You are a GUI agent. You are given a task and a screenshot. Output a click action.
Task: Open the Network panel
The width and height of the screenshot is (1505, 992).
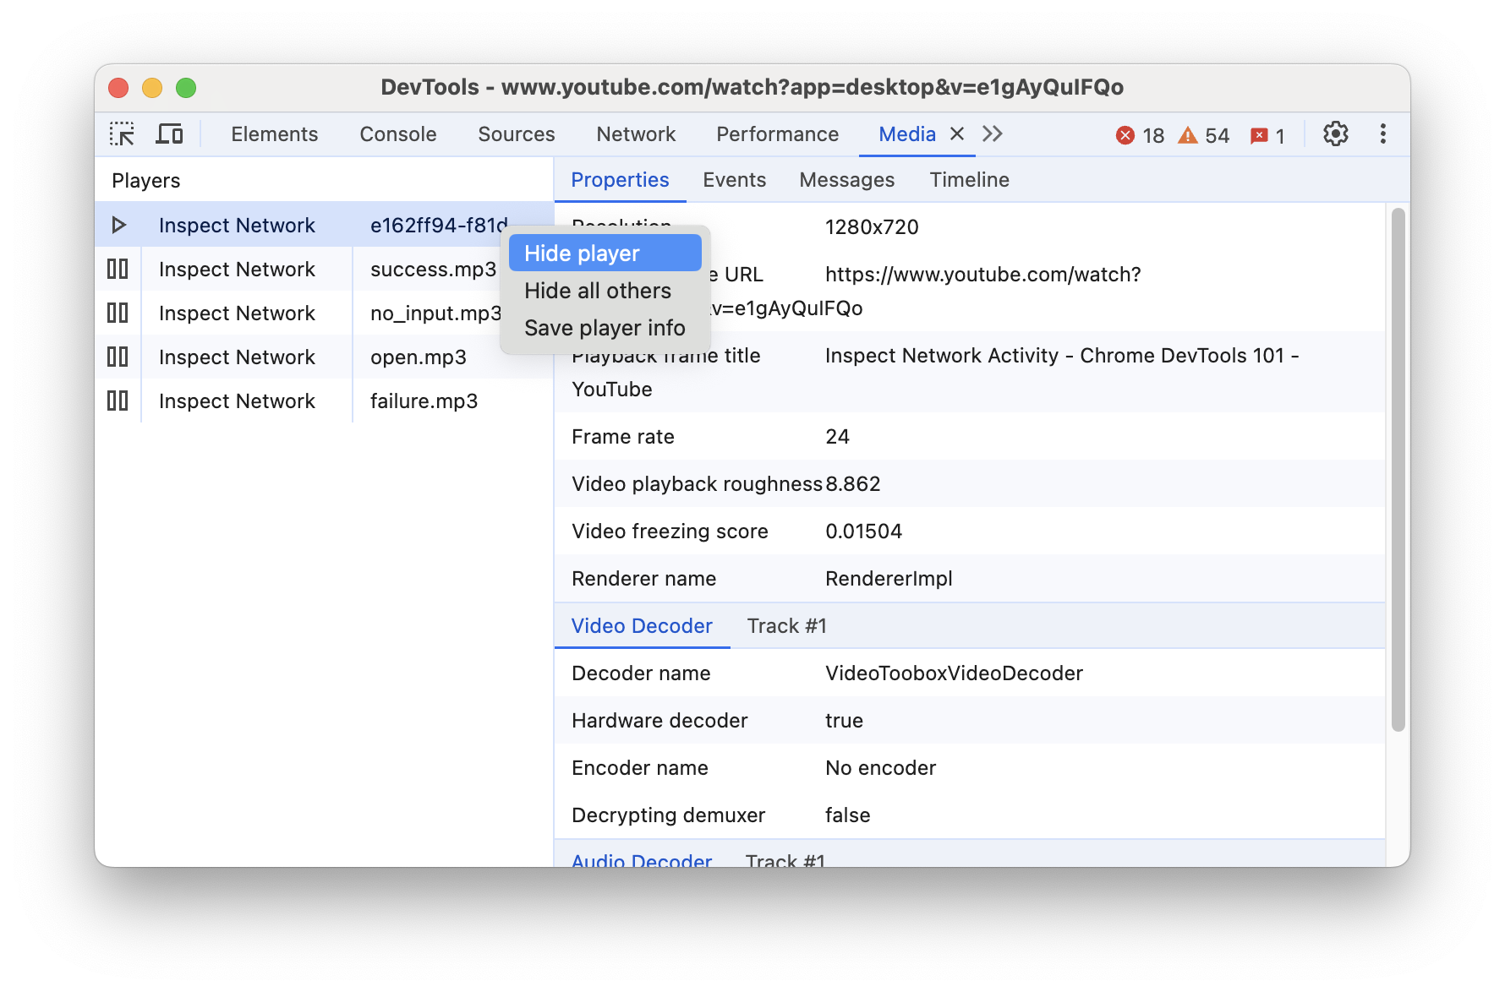635,134
